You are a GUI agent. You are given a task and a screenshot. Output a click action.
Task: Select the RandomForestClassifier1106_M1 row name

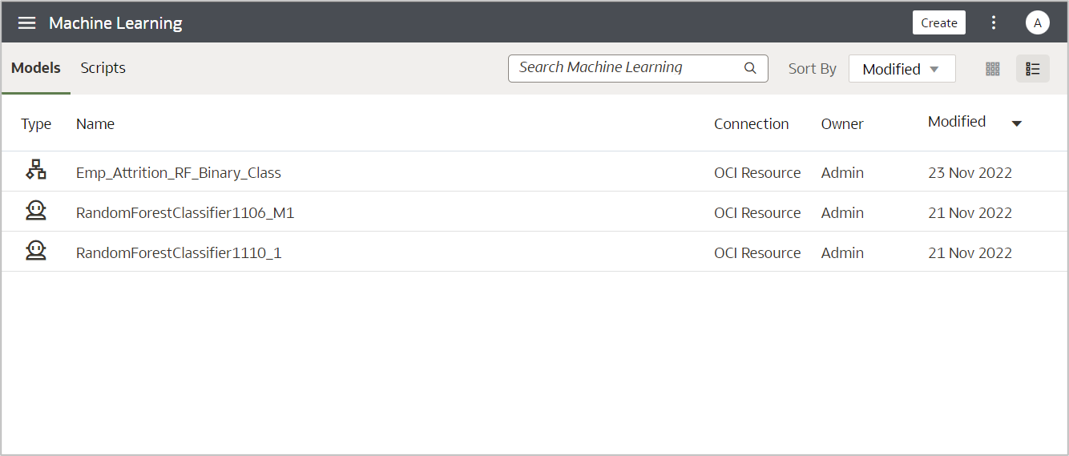click(x=185, y=213)
